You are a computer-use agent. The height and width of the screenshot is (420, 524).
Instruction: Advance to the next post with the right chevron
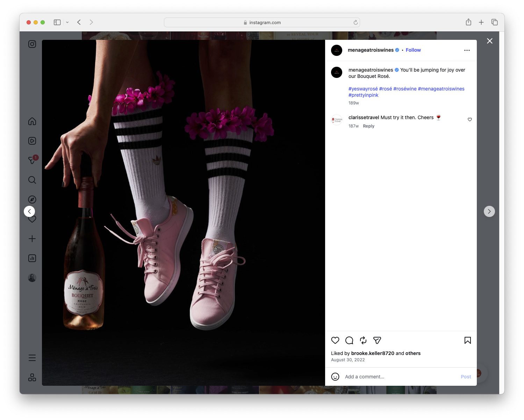[489, 211]
